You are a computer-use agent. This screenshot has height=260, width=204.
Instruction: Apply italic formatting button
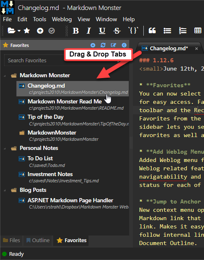(x=89, y=31)
